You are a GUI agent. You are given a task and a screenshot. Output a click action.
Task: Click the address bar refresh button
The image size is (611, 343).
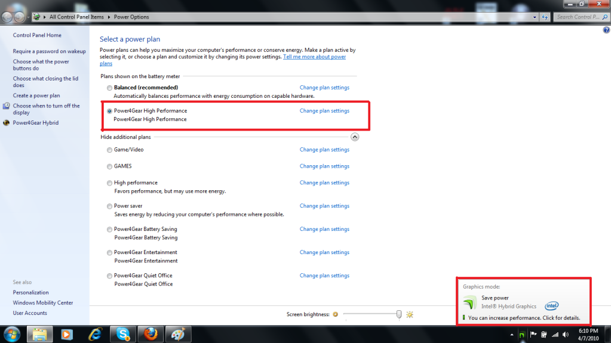[x=545, y=17]
